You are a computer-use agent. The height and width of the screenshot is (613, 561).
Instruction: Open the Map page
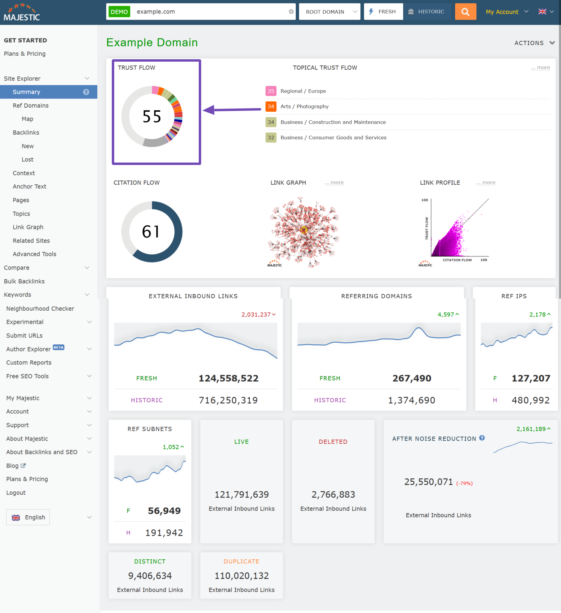point(27,119)
